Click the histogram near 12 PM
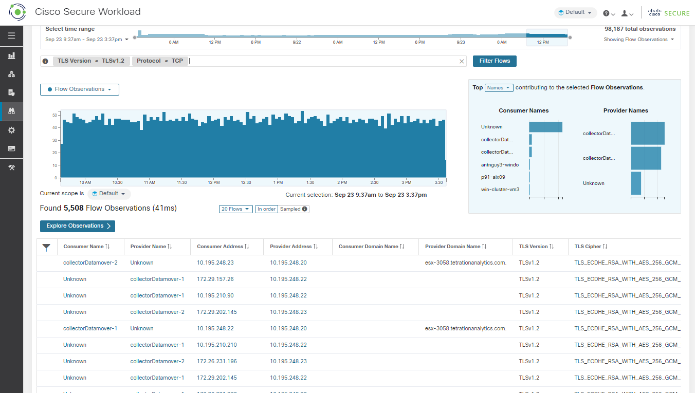Viewport: 695px width, 393px height. 214,149
